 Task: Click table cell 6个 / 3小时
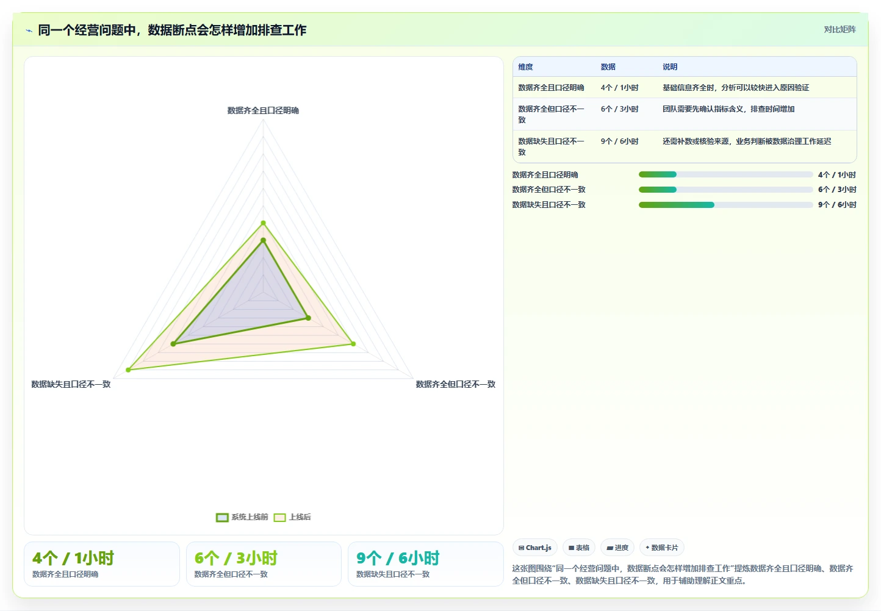620,109
